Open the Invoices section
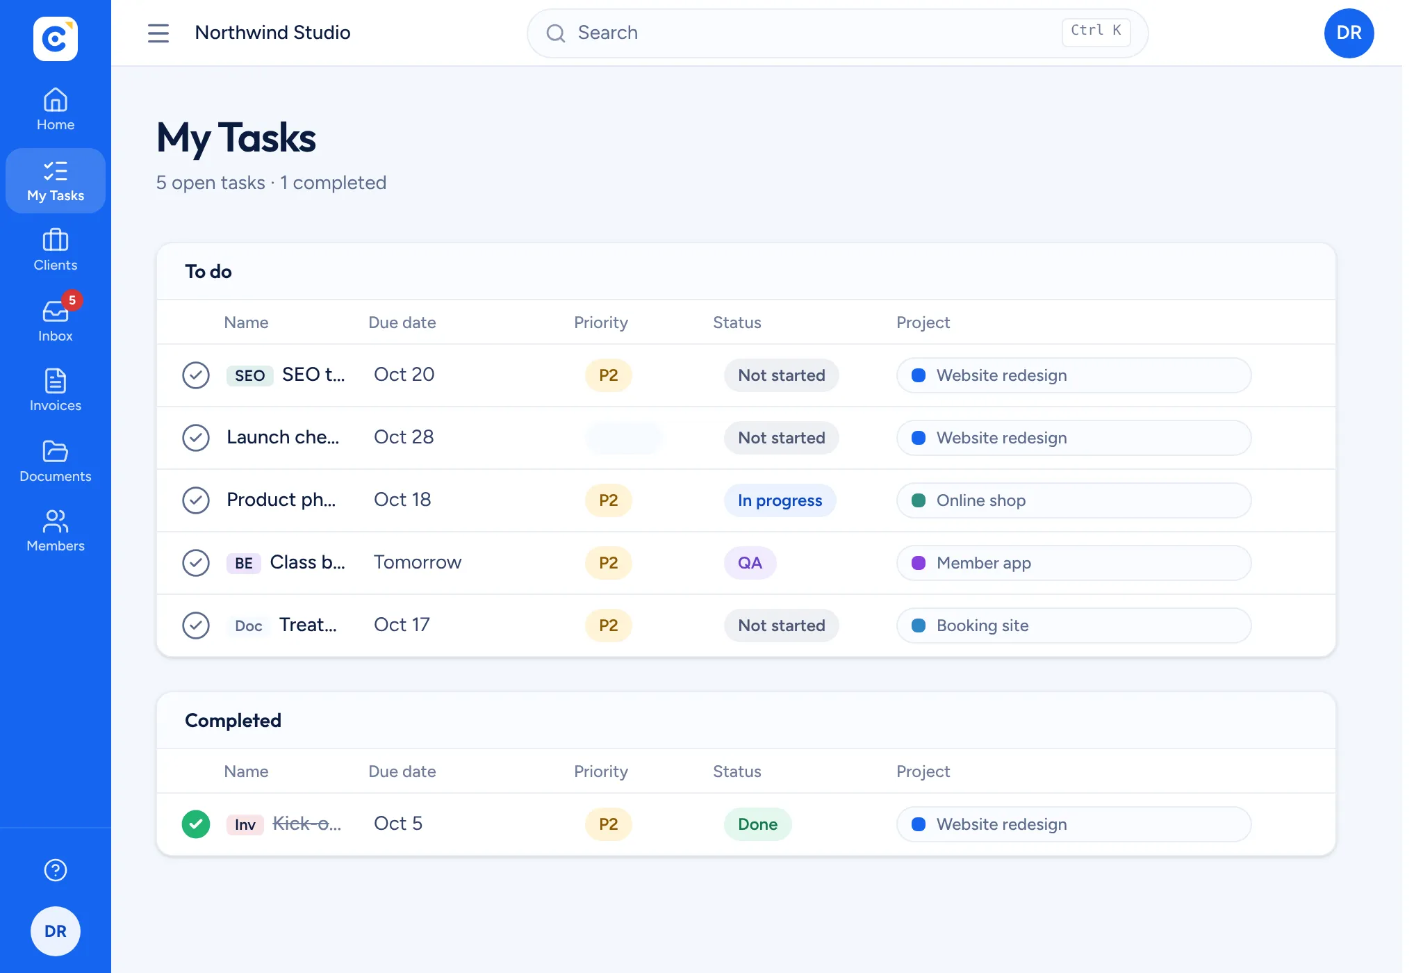 (x=56, y=390)
